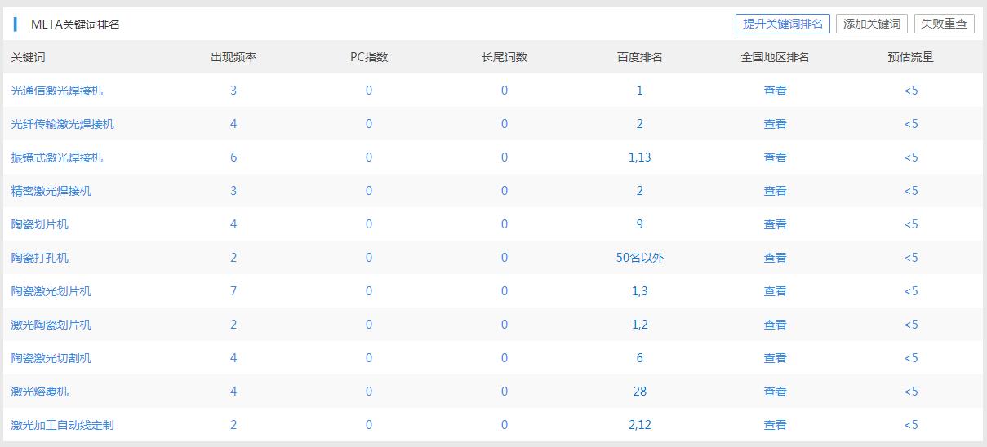The height and width of the screenshot is (447, 987).
Task: Click frequency 4 in 激光熔覆机 row
Action: 233,392
